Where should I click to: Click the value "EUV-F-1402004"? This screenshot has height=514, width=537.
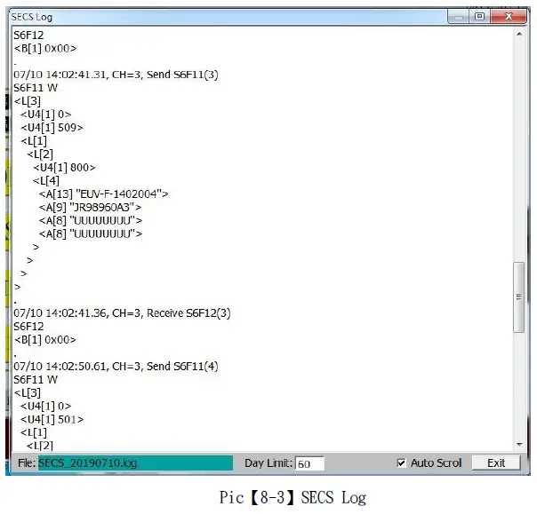click(118, 194)
